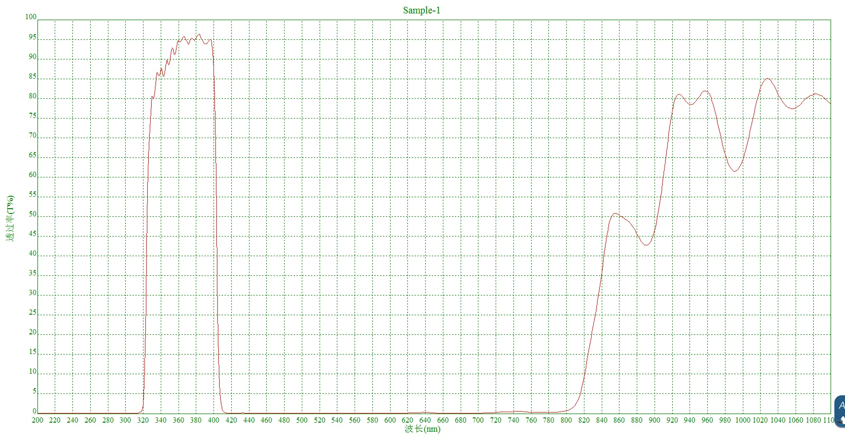The width and height of the screenshot is (845, 438).
Task: Click the 波长(nm) x-axis label
Action: point(422,429)
